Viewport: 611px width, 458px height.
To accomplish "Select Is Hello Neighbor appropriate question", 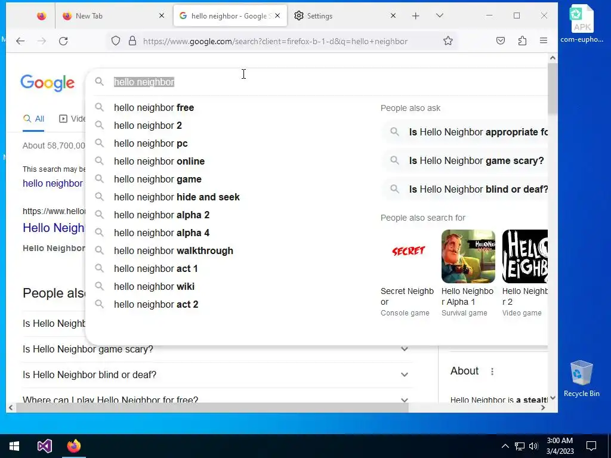I will pyautogui.click(x=464, y=132).
